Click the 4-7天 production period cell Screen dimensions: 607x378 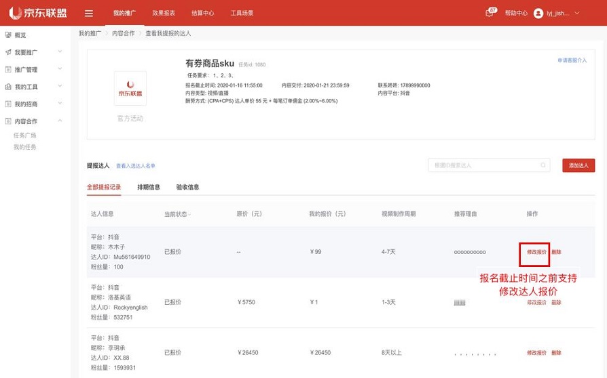[388, 252]
